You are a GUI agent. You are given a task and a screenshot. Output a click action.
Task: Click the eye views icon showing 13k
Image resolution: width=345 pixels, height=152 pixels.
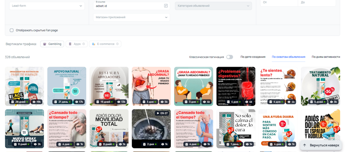tap(118, 101)
